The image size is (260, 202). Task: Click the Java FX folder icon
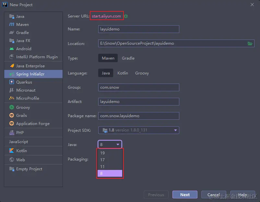(12, 40)
